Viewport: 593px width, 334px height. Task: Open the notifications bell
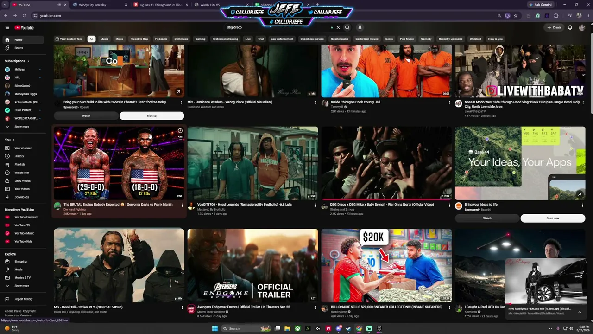click(x=570, y=27)
